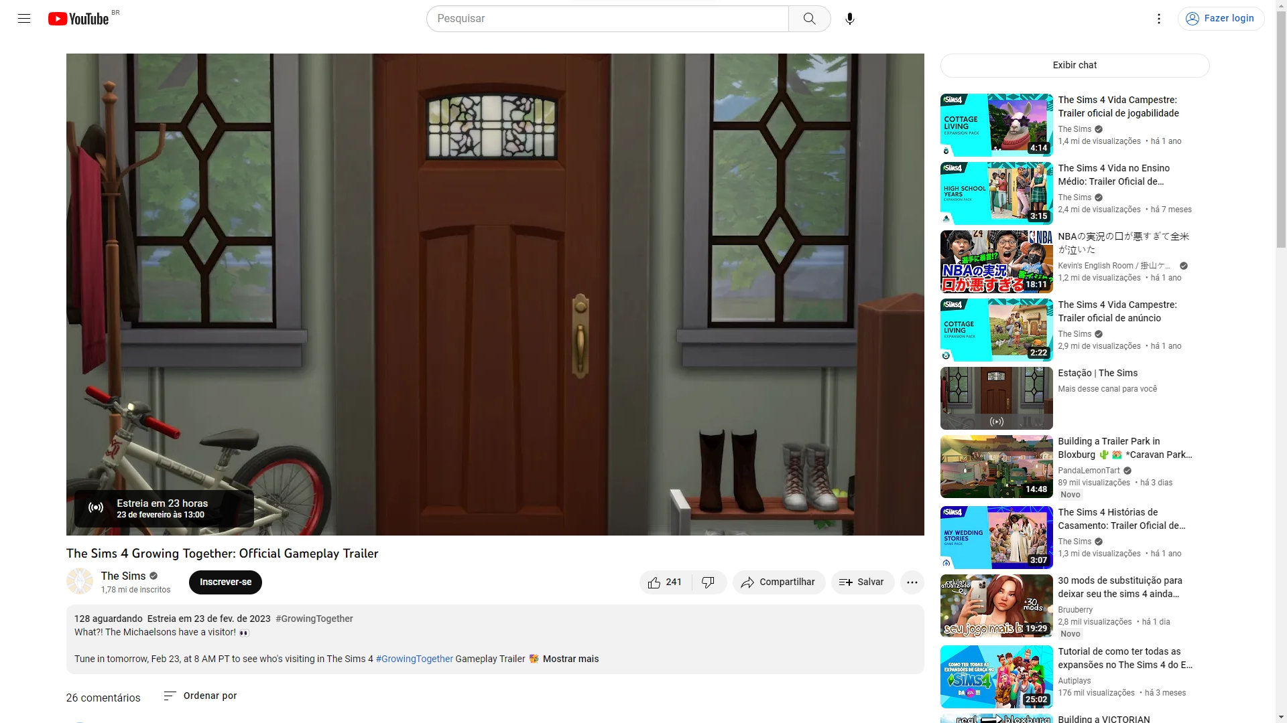The height and width of the screenshot is (723, 1287).
Task: Open The Sims channel avatar
Action: click(x=80, y=582)
